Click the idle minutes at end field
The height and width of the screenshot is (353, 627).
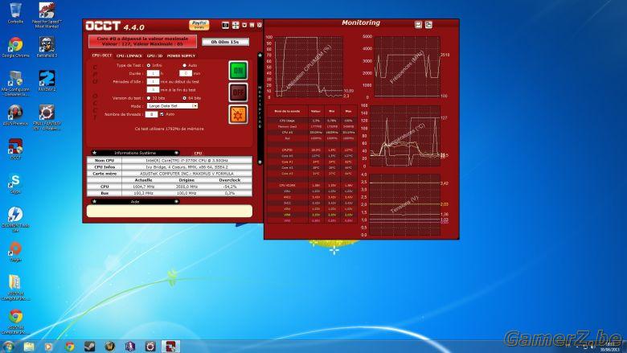pyautogui.click(x=153, y=90)
